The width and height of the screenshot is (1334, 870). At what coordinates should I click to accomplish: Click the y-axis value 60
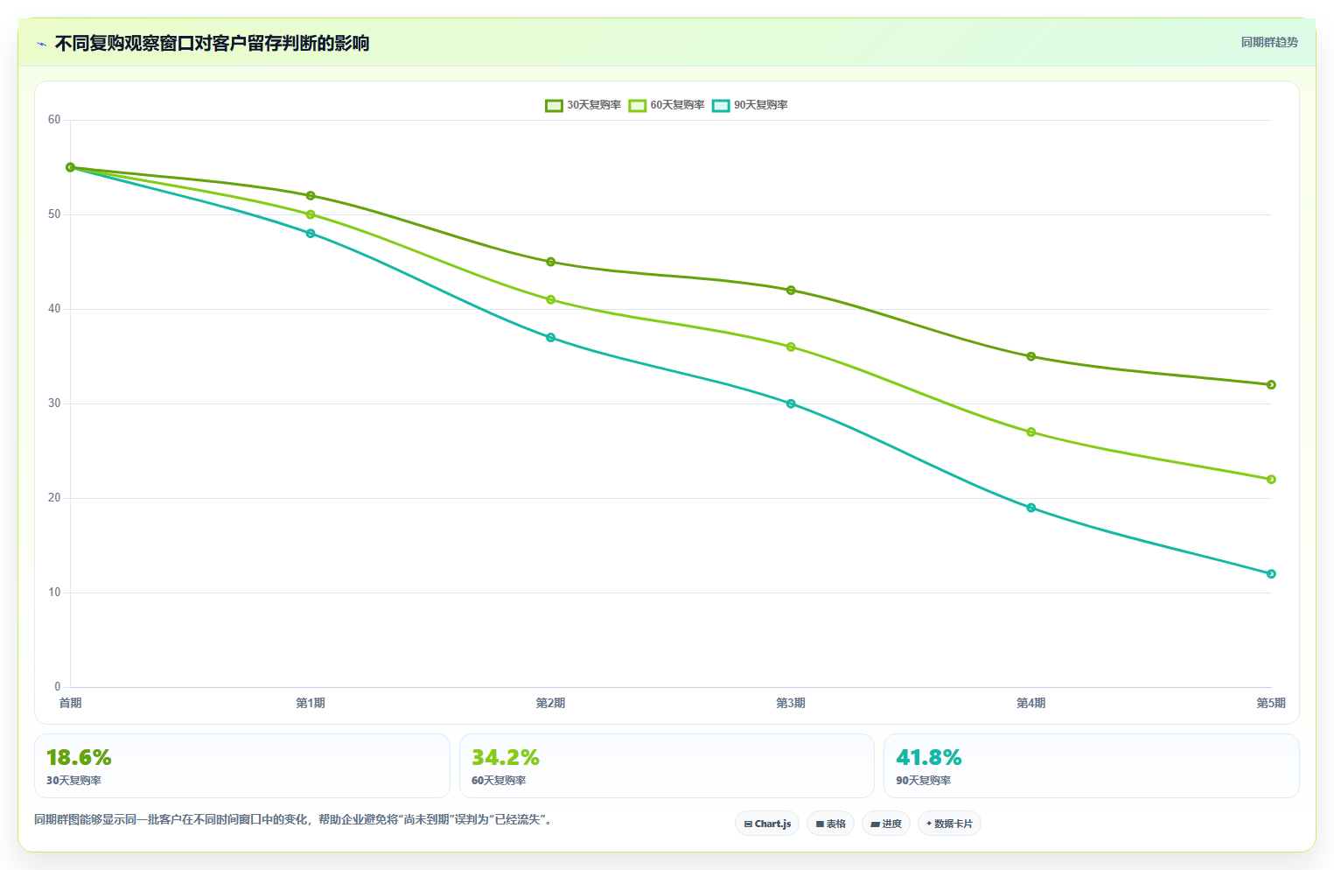[54, 120]
